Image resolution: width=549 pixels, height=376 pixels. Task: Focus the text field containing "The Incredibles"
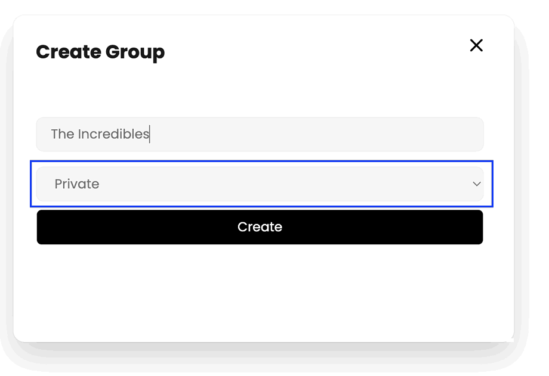pos(260,134)
